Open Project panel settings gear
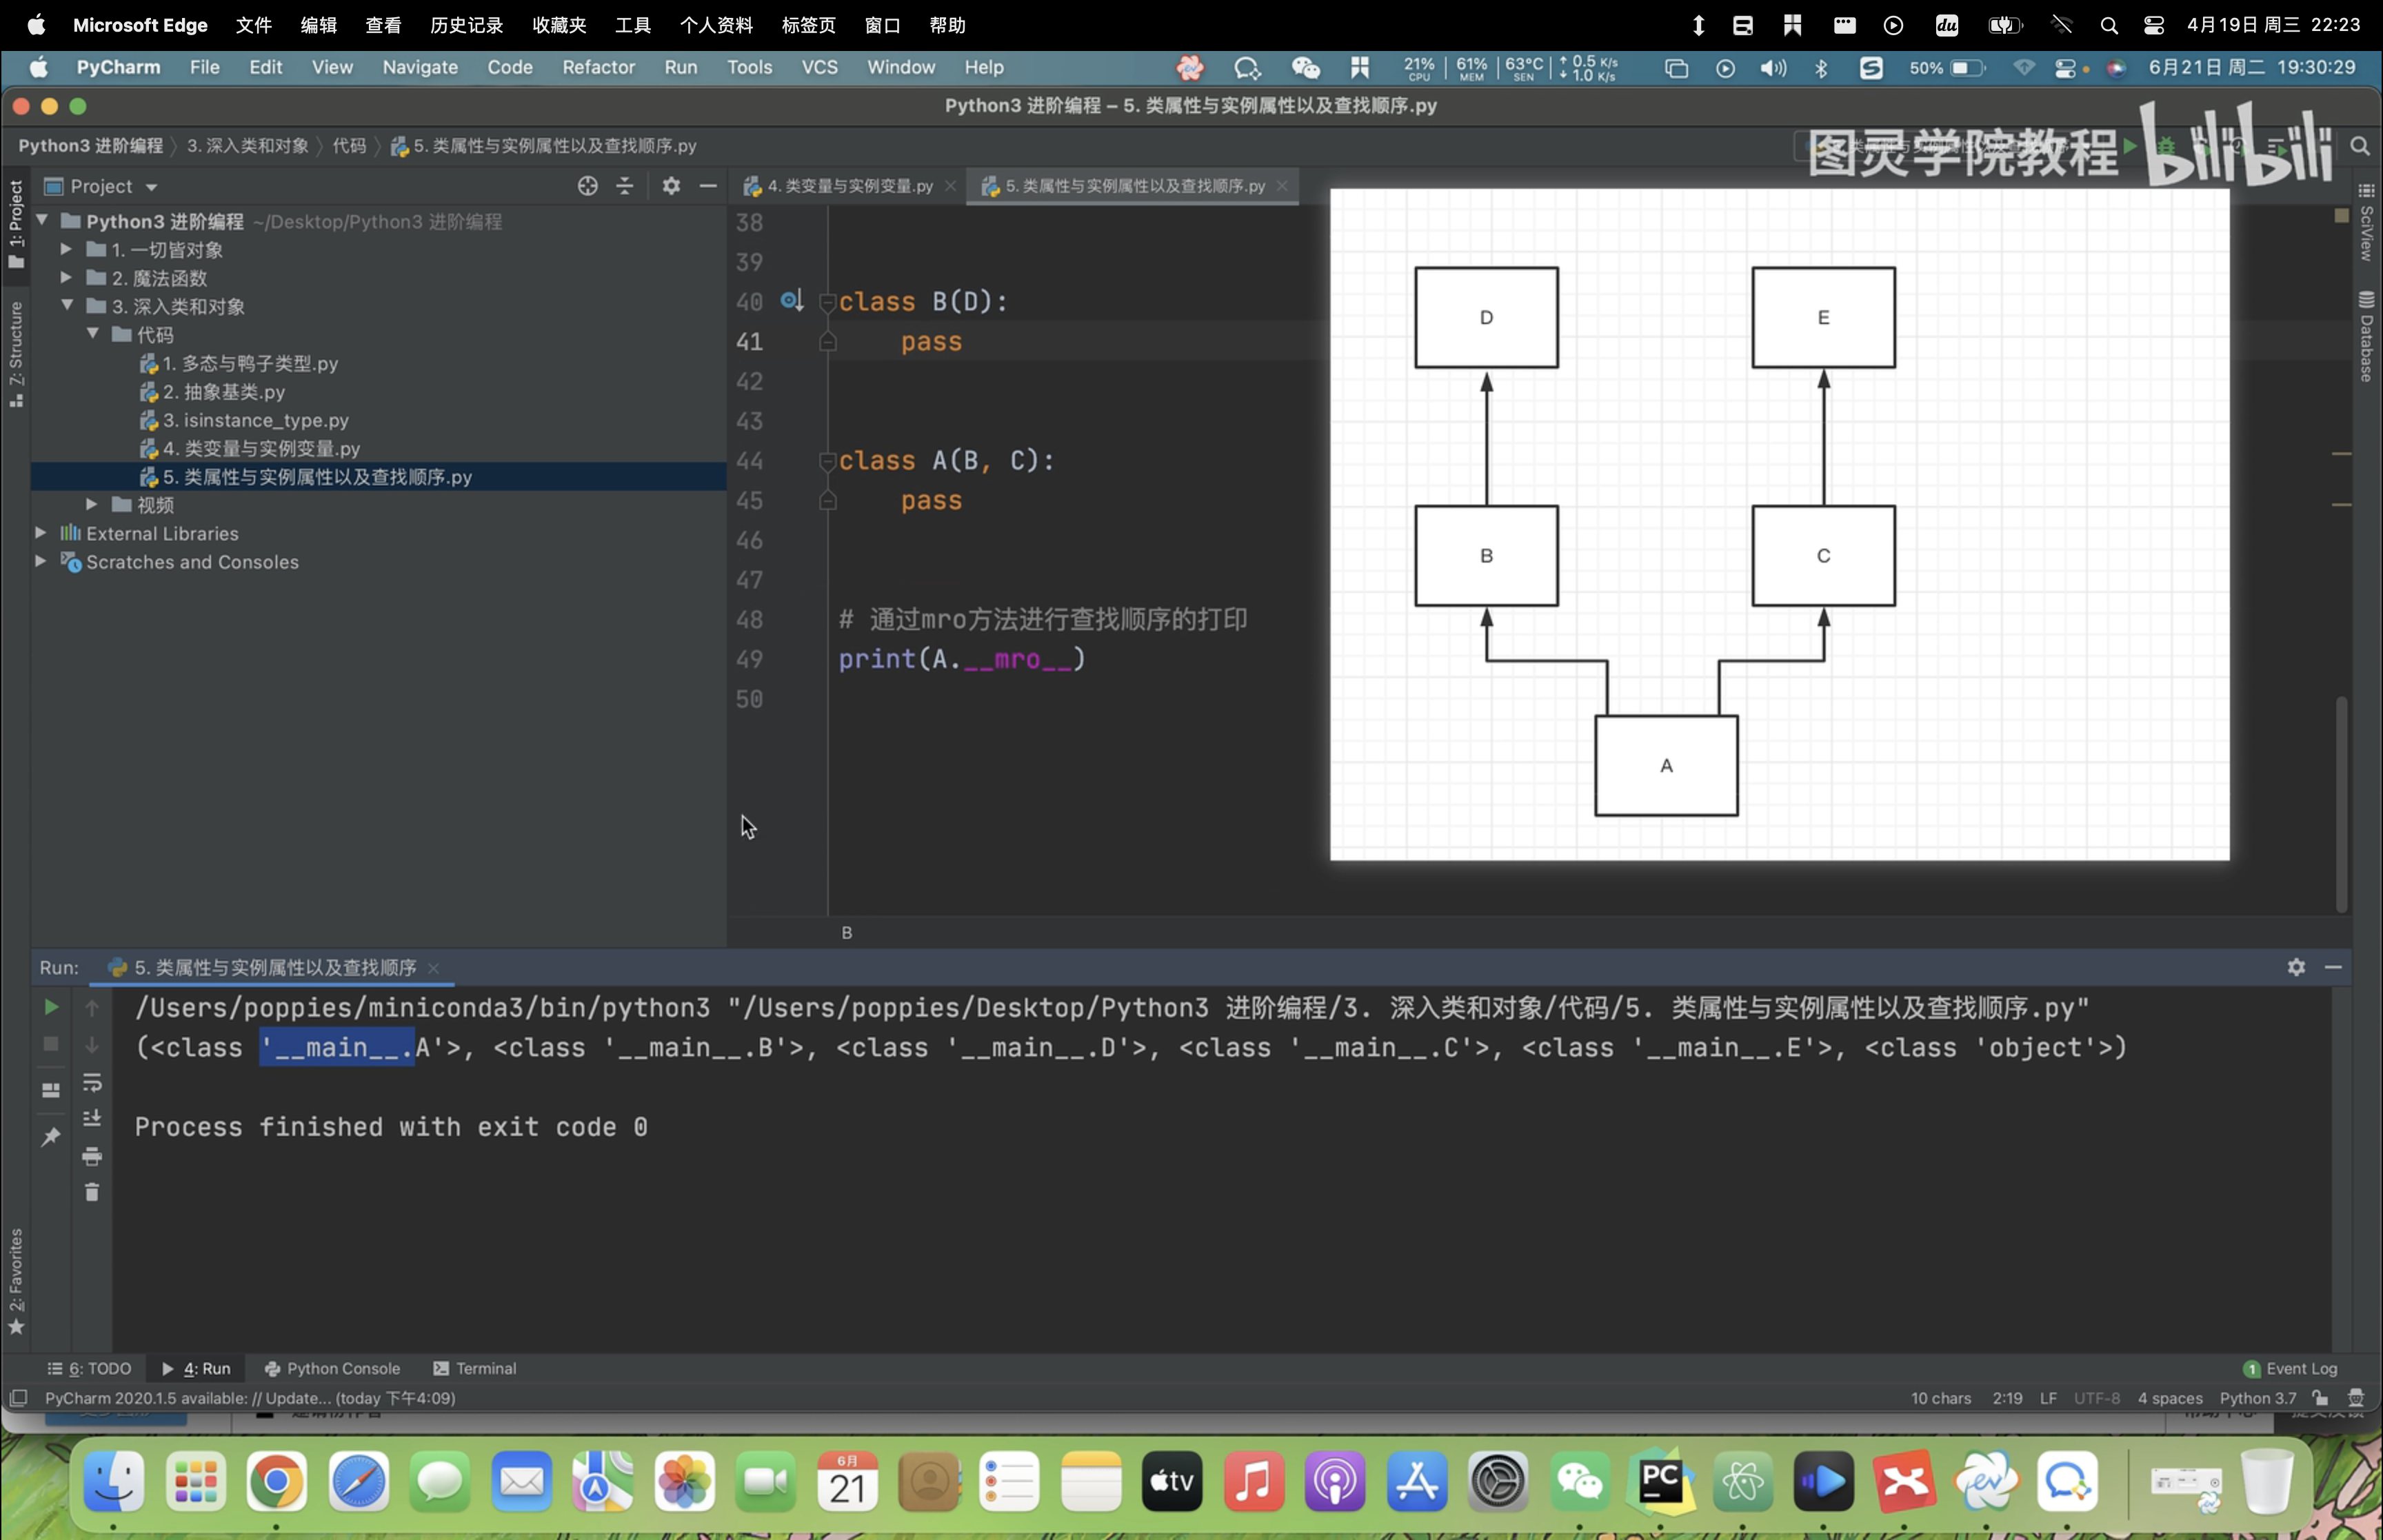The width and height of the screenshot is (2383, 1540). click(671, 186)
